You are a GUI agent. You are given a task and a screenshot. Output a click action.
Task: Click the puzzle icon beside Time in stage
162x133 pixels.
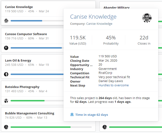pos(72,115)
